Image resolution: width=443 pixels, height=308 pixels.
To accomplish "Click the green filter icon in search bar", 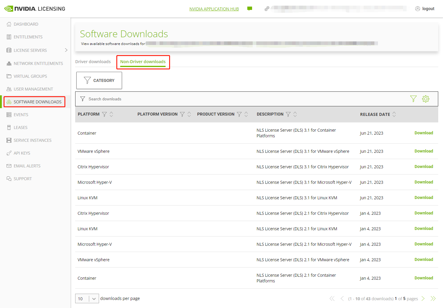I will tap(413, 99).
